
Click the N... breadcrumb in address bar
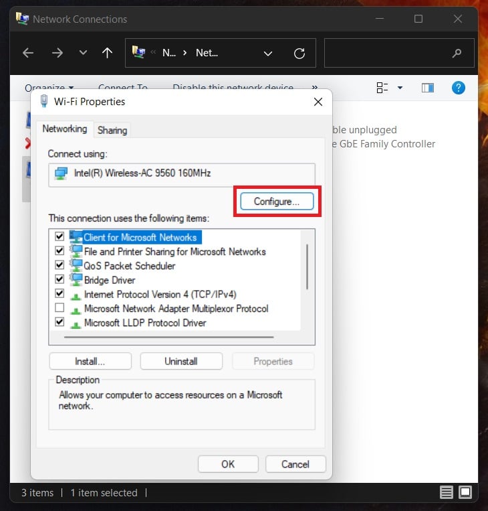(169, 53)
